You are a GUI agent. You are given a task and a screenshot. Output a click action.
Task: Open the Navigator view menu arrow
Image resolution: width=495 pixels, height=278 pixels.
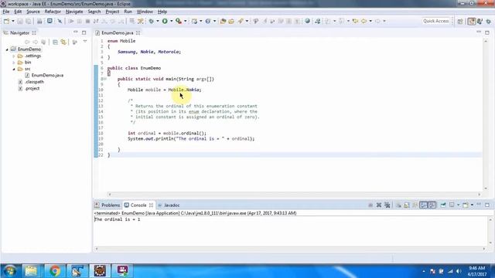point(85,42)
